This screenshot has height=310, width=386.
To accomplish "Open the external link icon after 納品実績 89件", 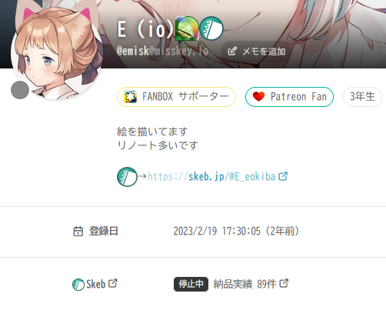I will (x=284, y=283).
